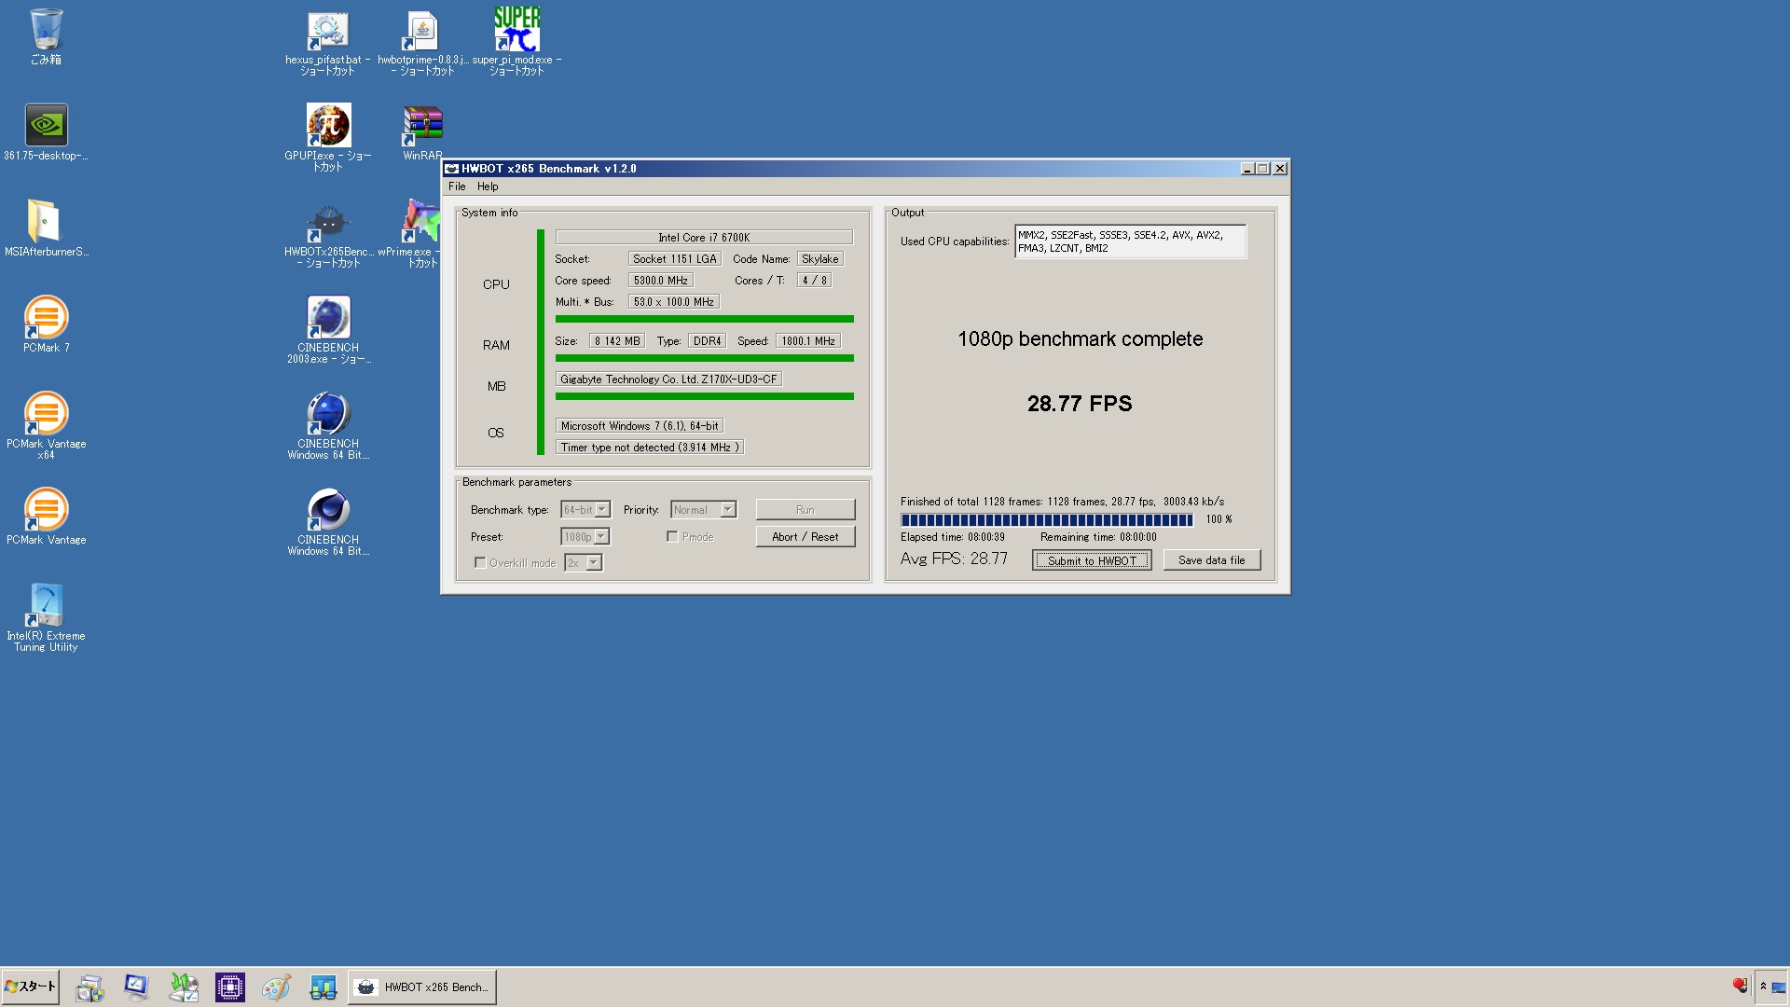This screenshot has width=1790, height=1007.
Task: Click the RAM size 8 142 MB value
Action: (x=617, y=341)
